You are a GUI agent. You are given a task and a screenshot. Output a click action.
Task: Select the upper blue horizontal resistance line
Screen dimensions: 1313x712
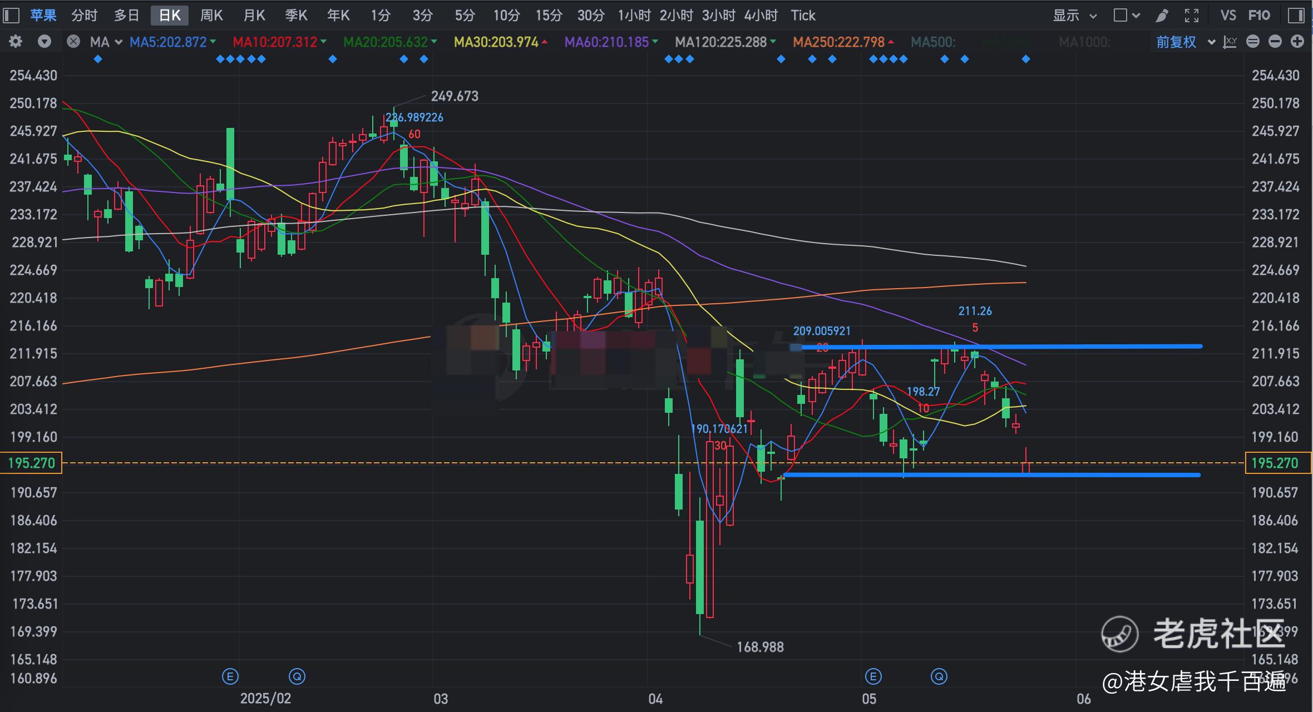1001,347
